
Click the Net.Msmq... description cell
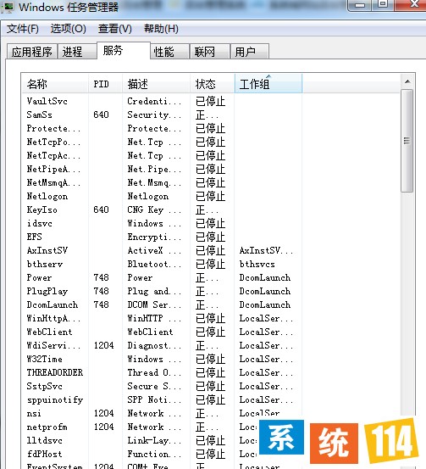[x=154, y=182]
